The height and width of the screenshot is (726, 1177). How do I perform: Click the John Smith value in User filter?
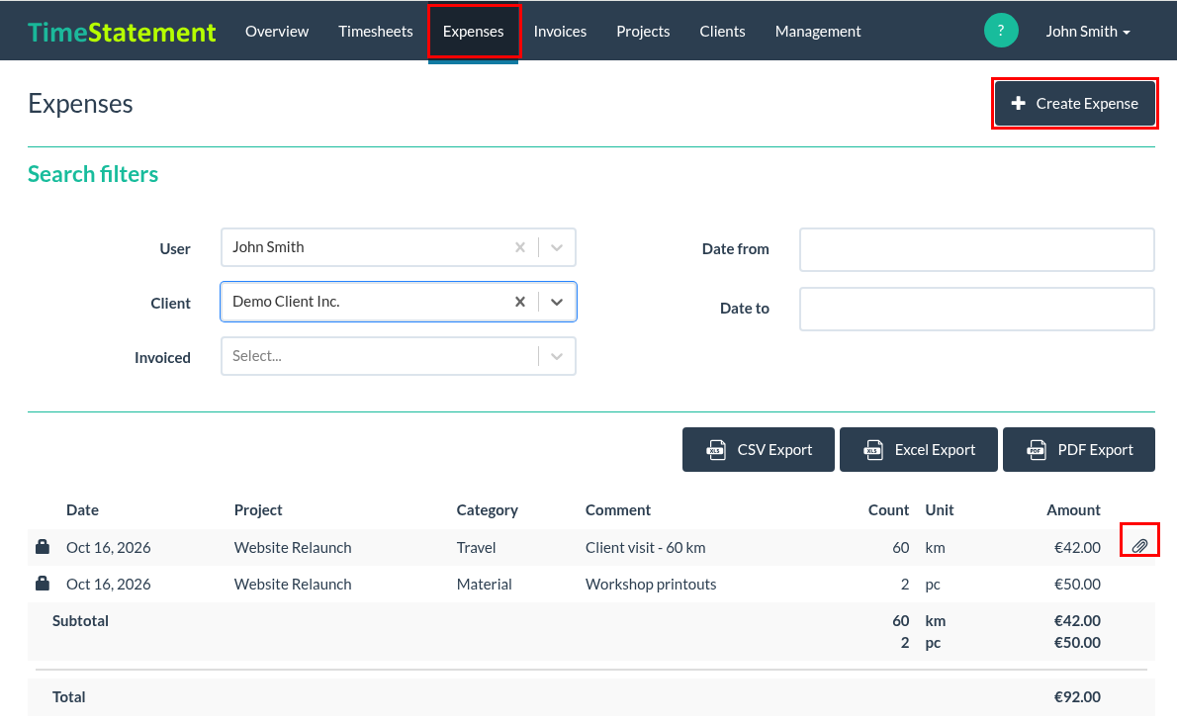pos(268,247)
